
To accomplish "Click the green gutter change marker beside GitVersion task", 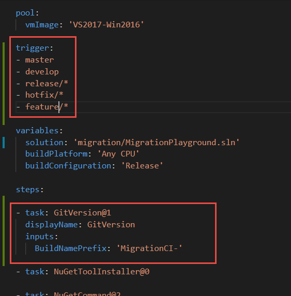I will (4, 231).
